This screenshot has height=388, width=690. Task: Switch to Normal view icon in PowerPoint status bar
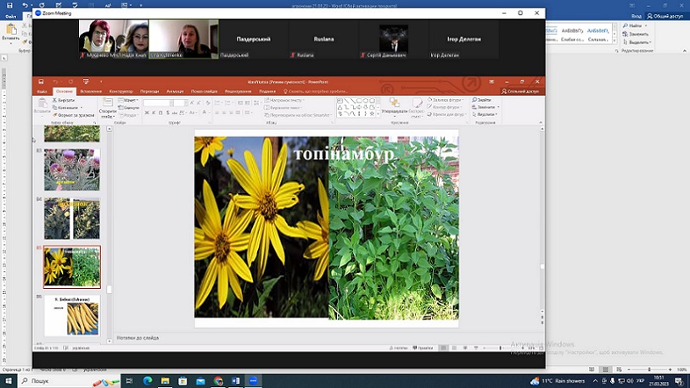444,347
